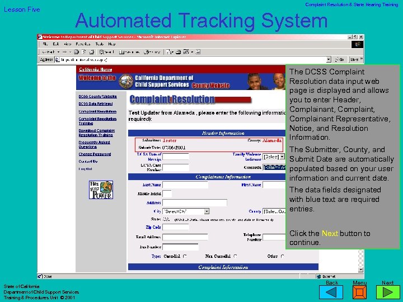
Task: Click the Last Name input field
Action: tap(185, 185)
